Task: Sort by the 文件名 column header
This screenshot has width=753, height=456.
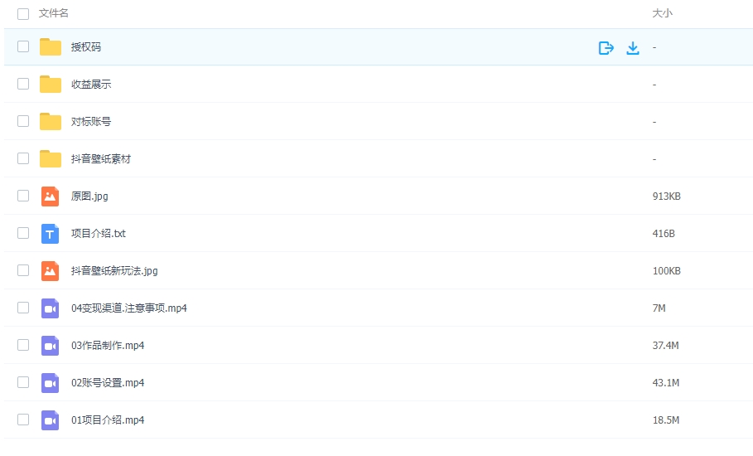Action: click(54, 13)
